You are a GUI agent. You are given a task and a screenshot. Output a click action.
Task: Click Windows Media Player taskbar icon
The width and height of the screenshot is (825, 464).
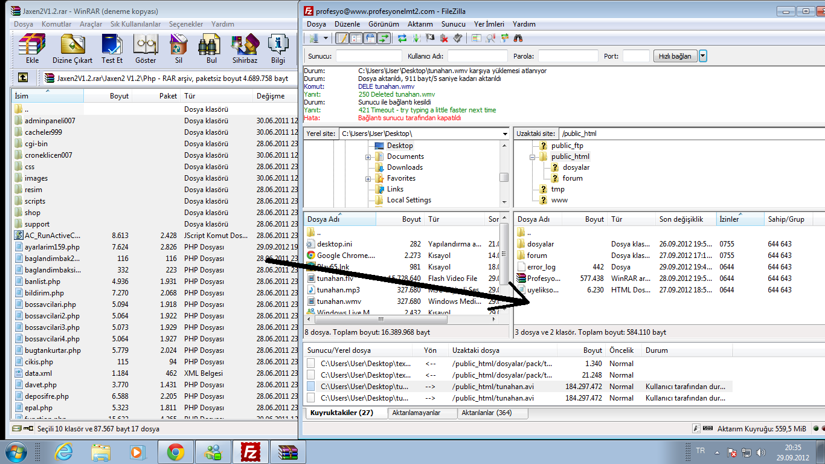point(138,451)
